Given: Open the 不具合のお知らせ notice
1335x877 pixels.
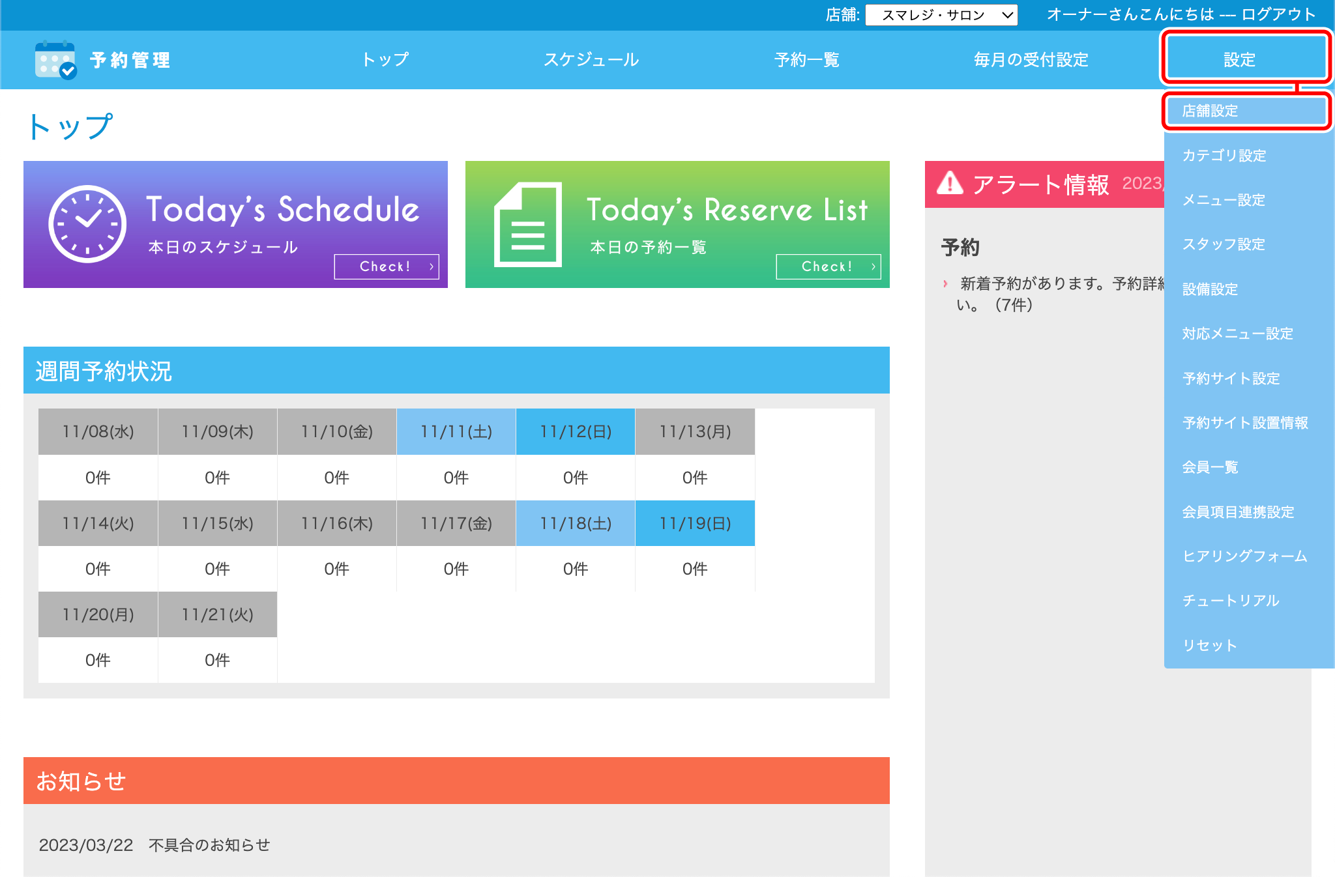Looking at the screenshot, I should (x=210, y=844).
